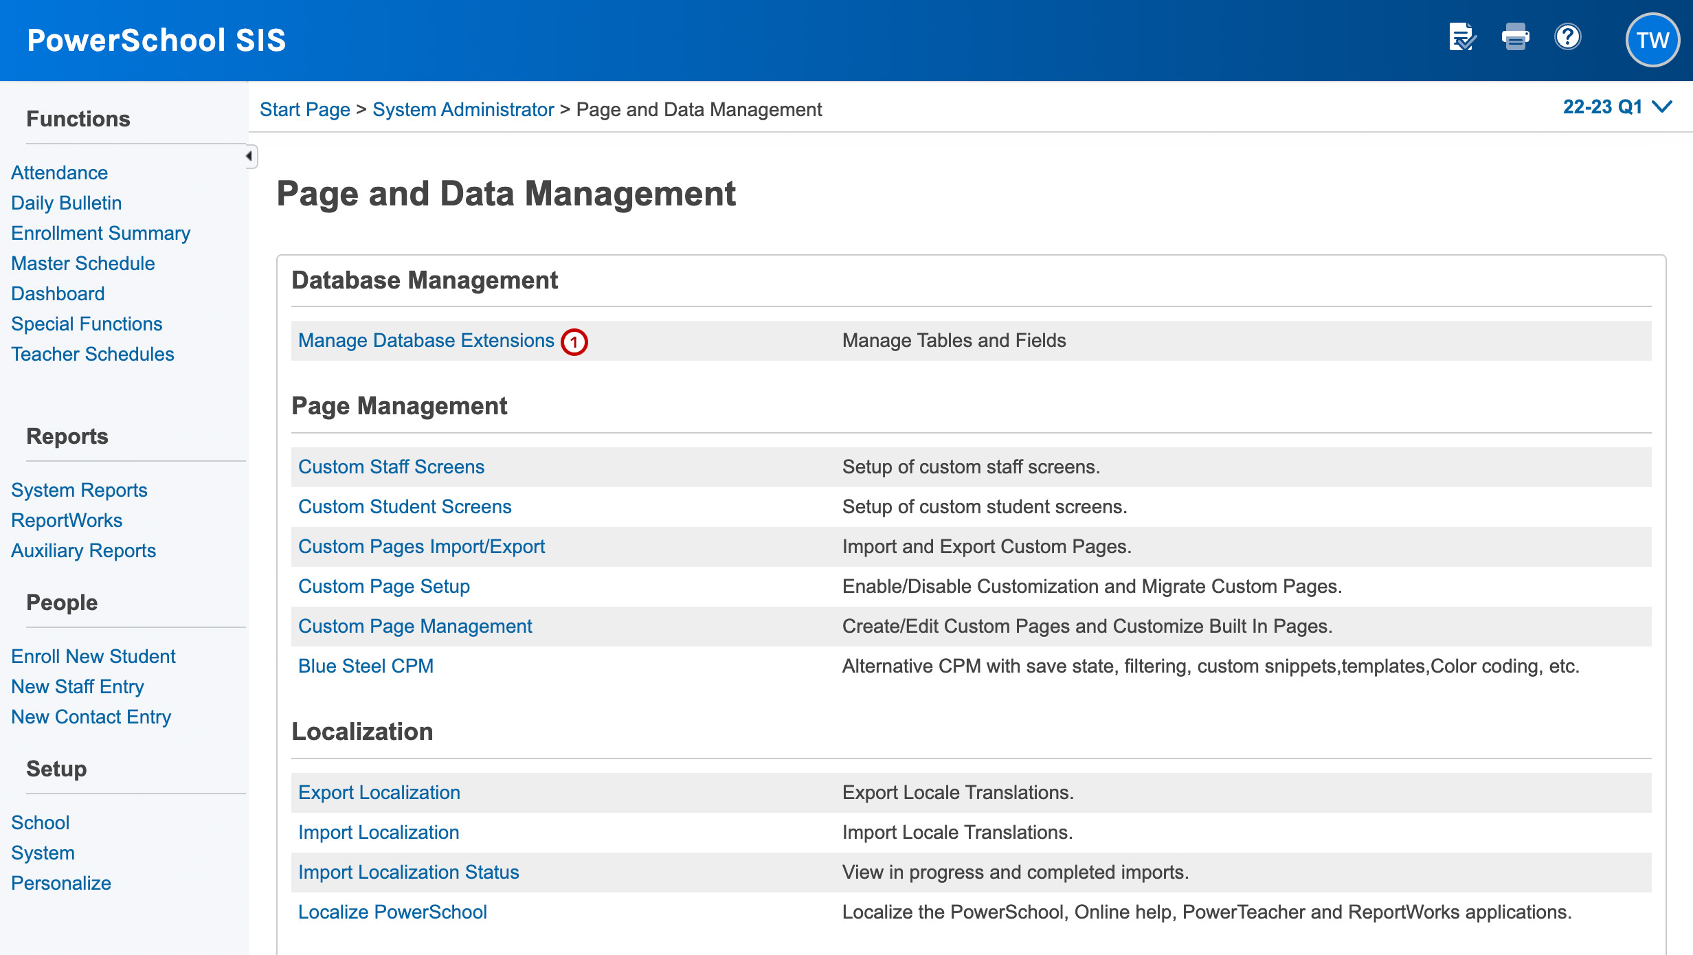
Task: Go to System Administrator breadcrumb
Action: coord(463,109)
